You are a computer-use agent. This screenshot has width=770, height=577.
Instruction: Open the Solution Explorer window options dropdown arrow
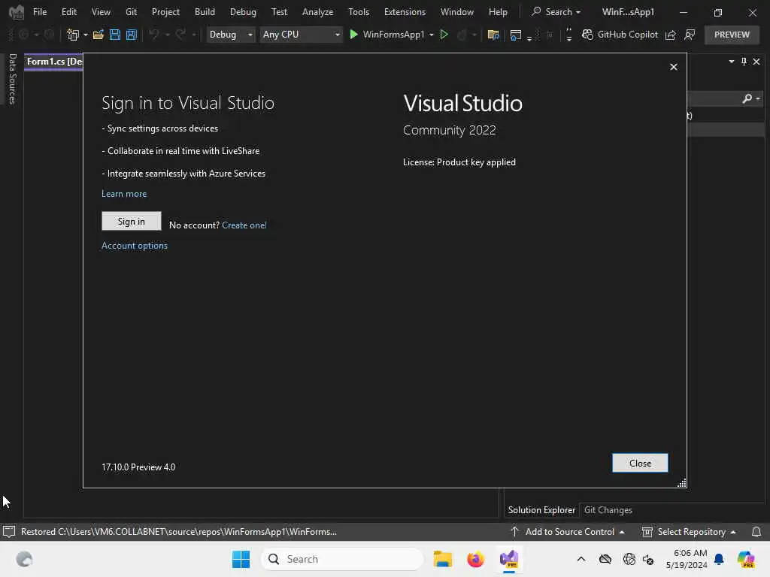[732, 62]
